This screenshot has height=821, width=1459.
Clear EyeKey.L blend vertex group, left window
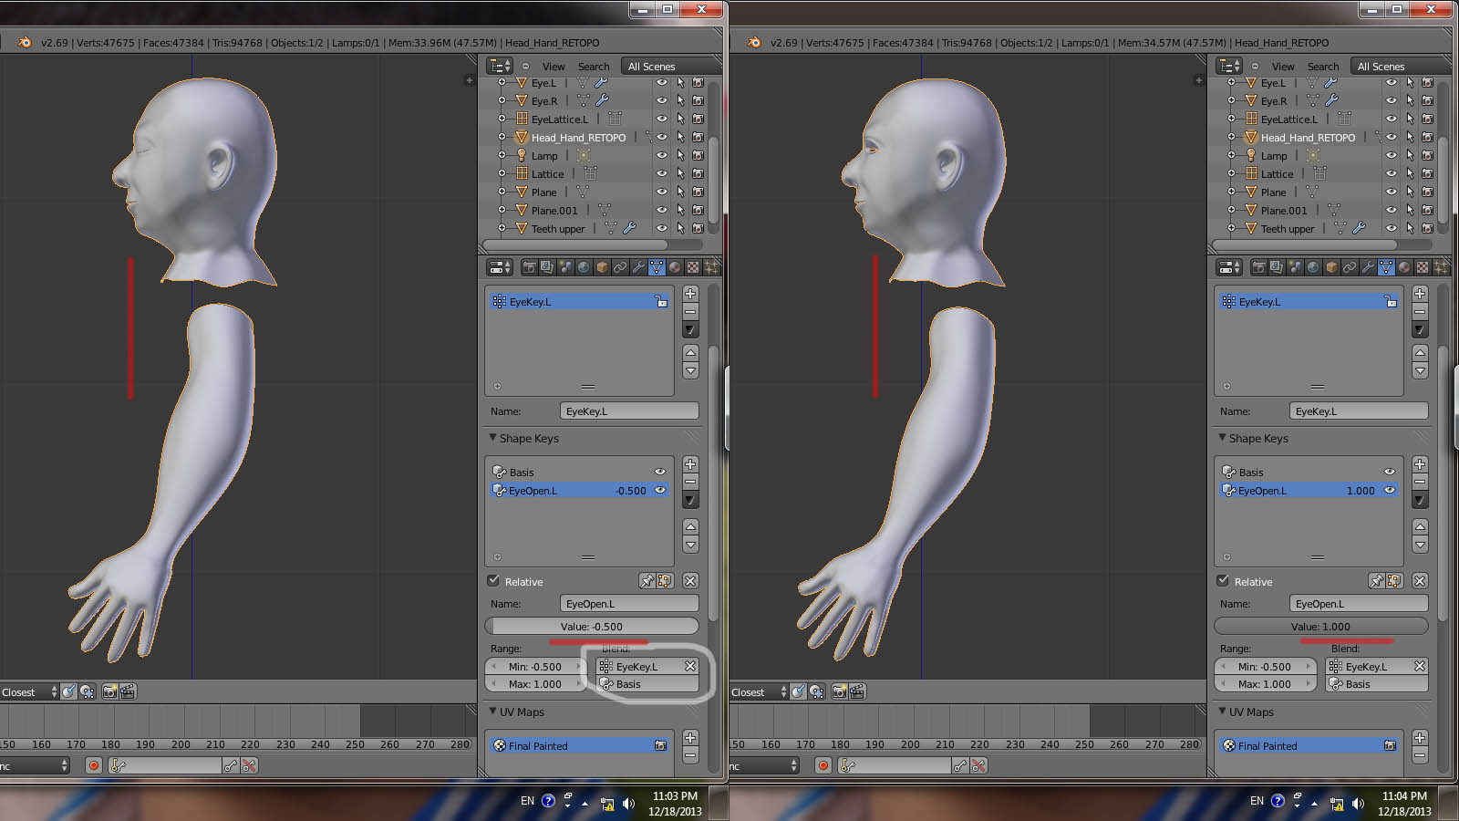690,666
